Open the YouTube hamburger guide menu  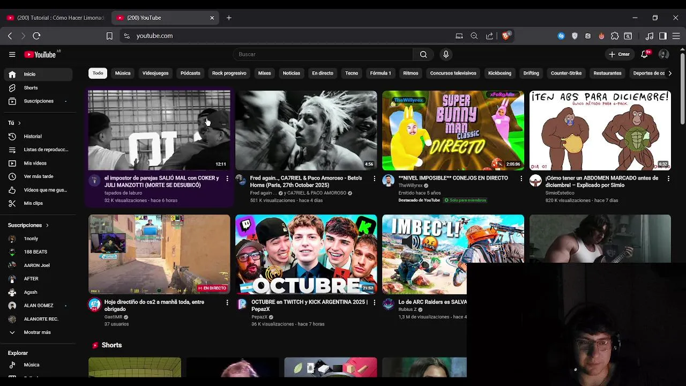(12, 54)
